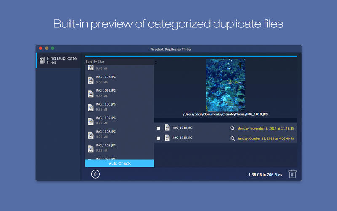Reveal first IMG_1010.JPG with magnifier icon
This screenshot has height=211, width=337.
click(x=233, y=128)
